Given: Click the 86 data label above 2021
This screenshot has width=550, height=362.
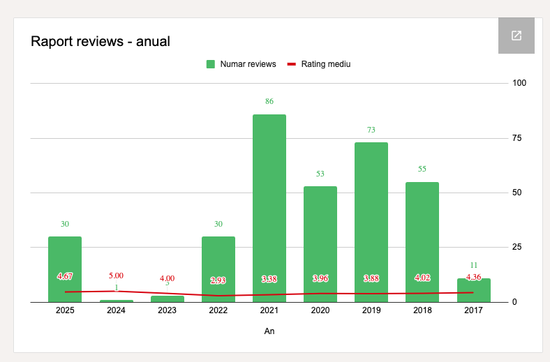Looking at the screenshot, I should (269, 102).
